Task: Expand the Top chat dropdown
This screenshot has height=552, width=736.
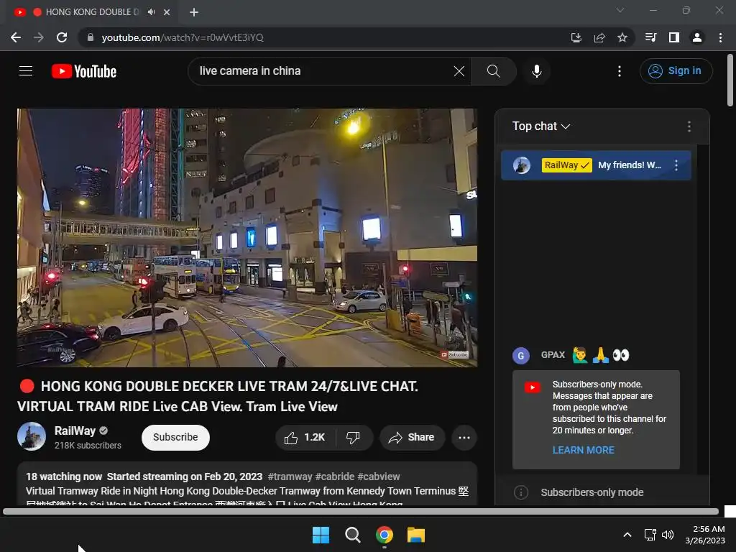Action: [540, 126]
